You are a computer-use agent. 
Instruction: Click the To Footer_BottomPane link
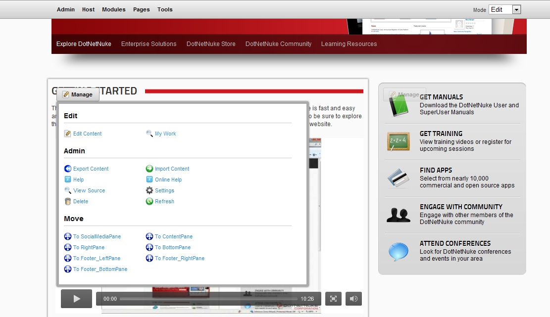100,269
